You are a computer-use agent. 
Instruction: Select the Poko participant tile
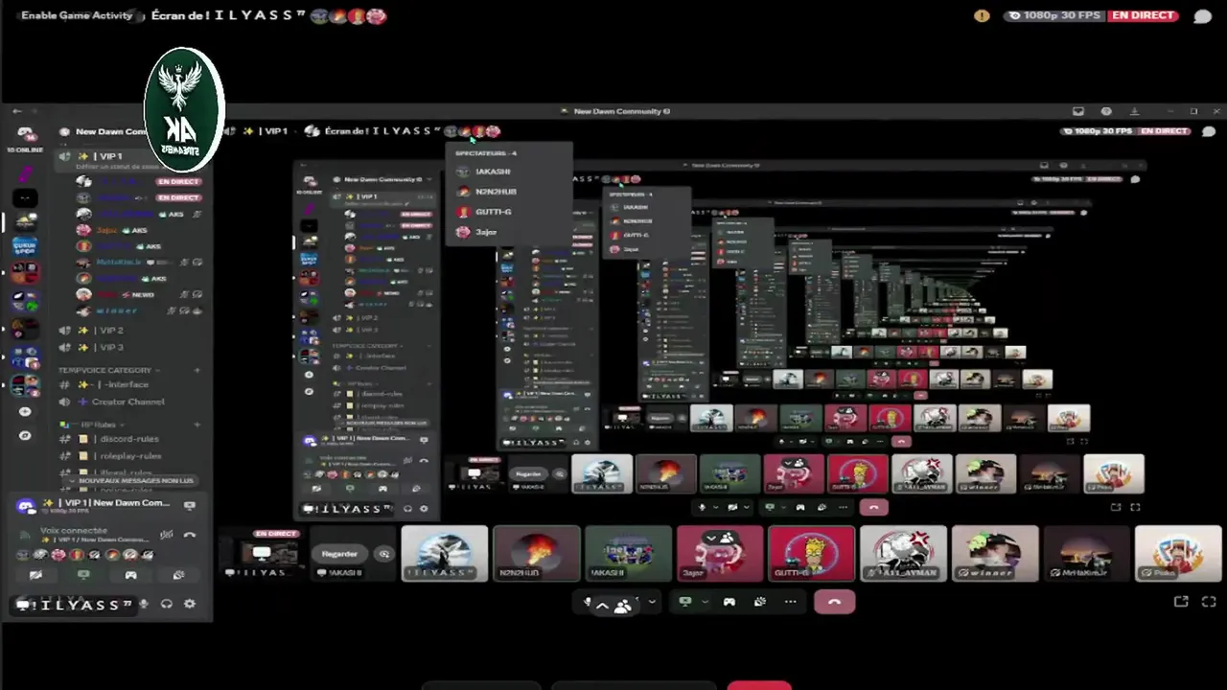coord(1178,554)
